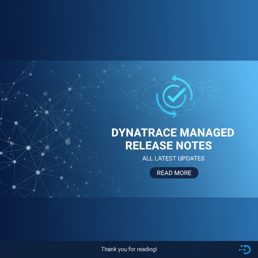The height and width of the screenshot is (258, 258).
Task: Click the READ MORE button
Action: pyautogui.click(x=174, y=173)
